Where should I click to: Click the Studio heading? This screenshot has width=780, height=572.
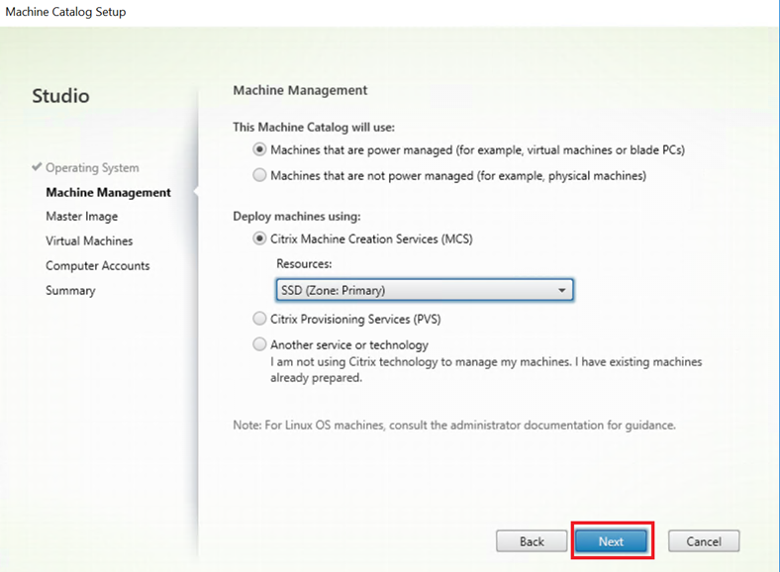60,96
